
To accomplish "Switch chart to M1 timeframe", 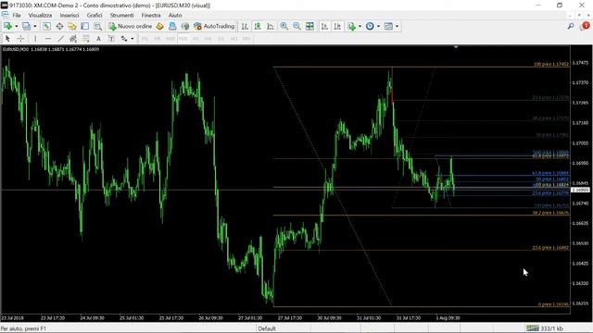I will [x=145, y=39].
